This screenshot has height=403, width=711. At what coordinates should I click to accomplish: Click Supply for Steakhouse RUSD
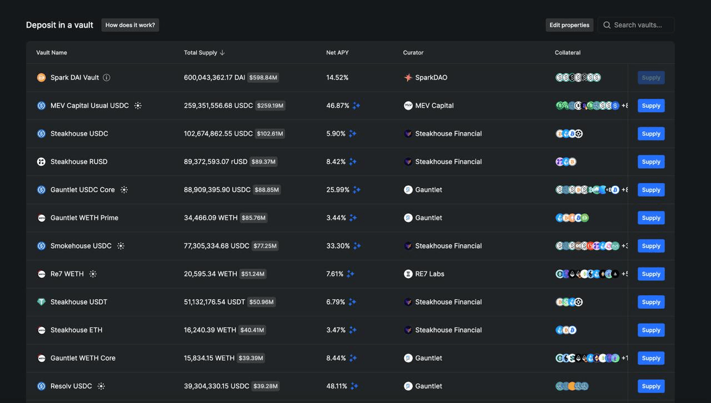point(651,162)
